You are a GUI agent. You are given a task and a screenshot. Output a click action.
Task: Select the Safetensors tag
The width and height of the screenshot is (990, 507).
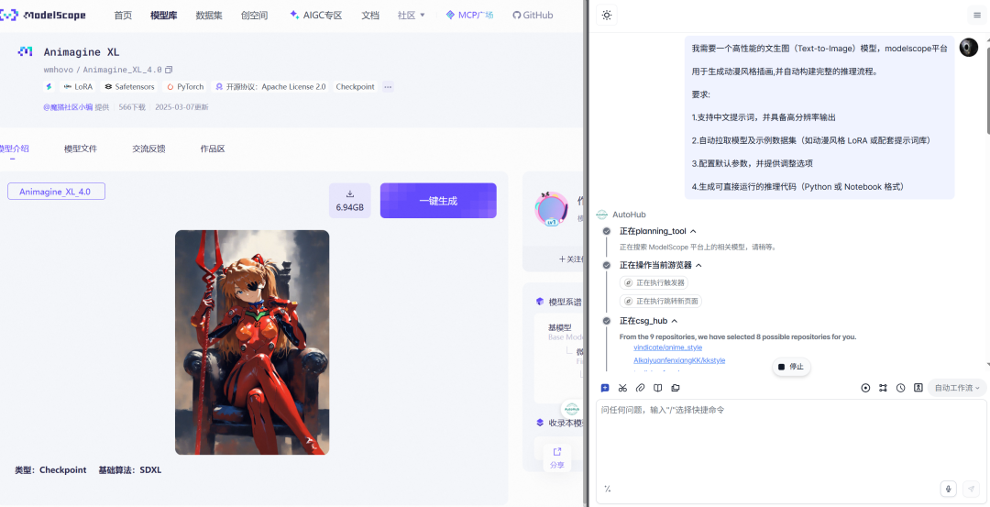click(129, 86)
